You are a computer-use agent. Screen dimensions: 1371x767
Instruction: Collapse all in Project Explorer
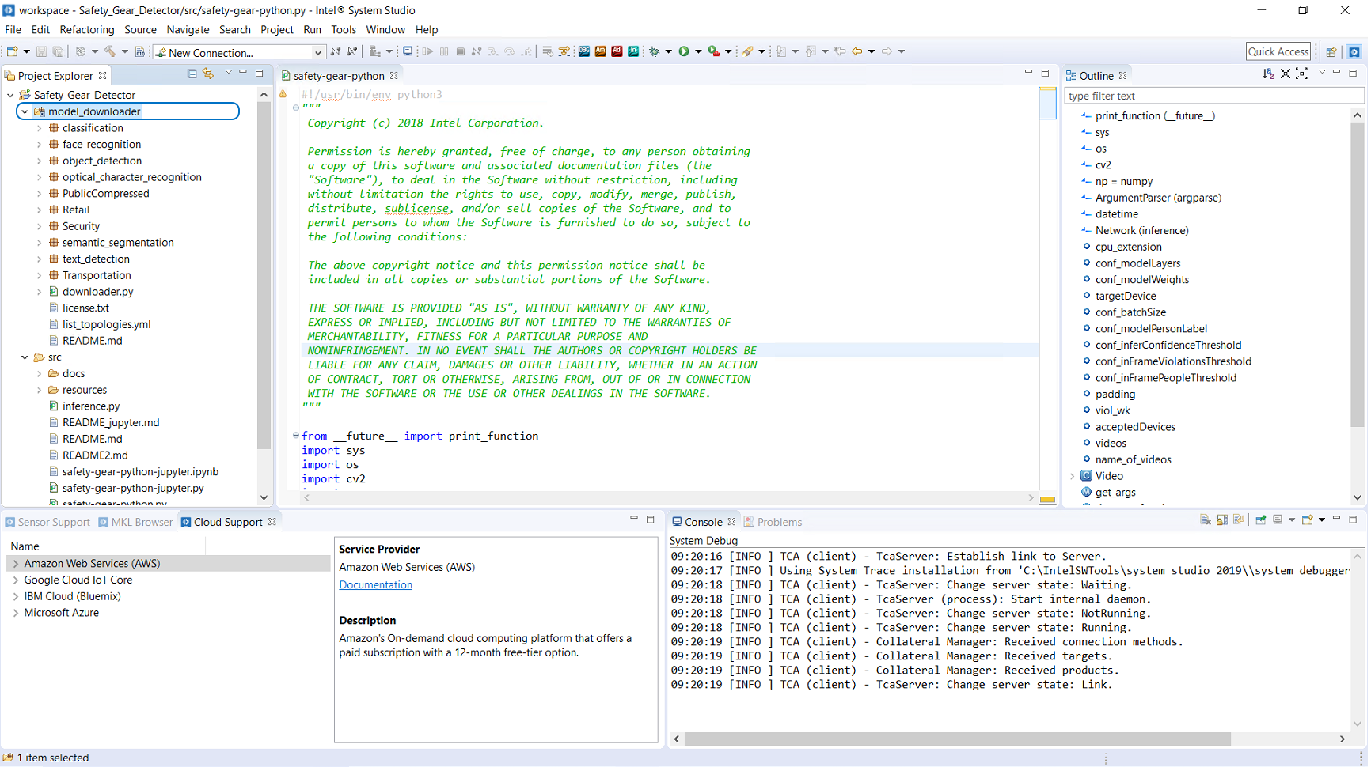(x=192, y=74)
